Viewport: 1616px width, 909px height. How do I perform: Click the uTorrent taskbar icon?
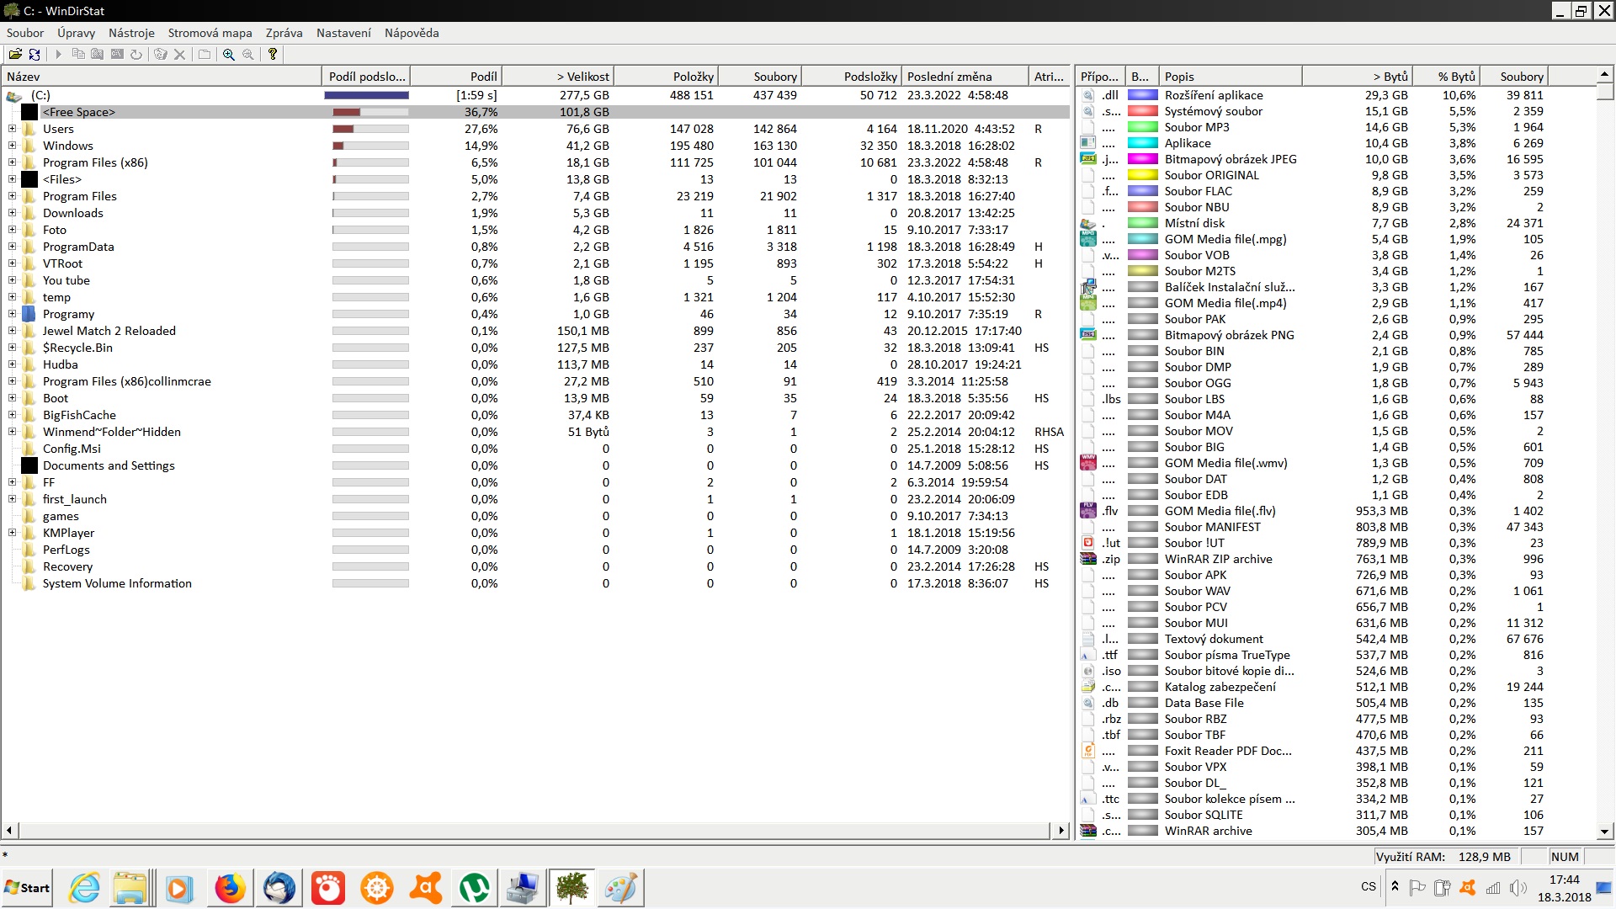474,888
